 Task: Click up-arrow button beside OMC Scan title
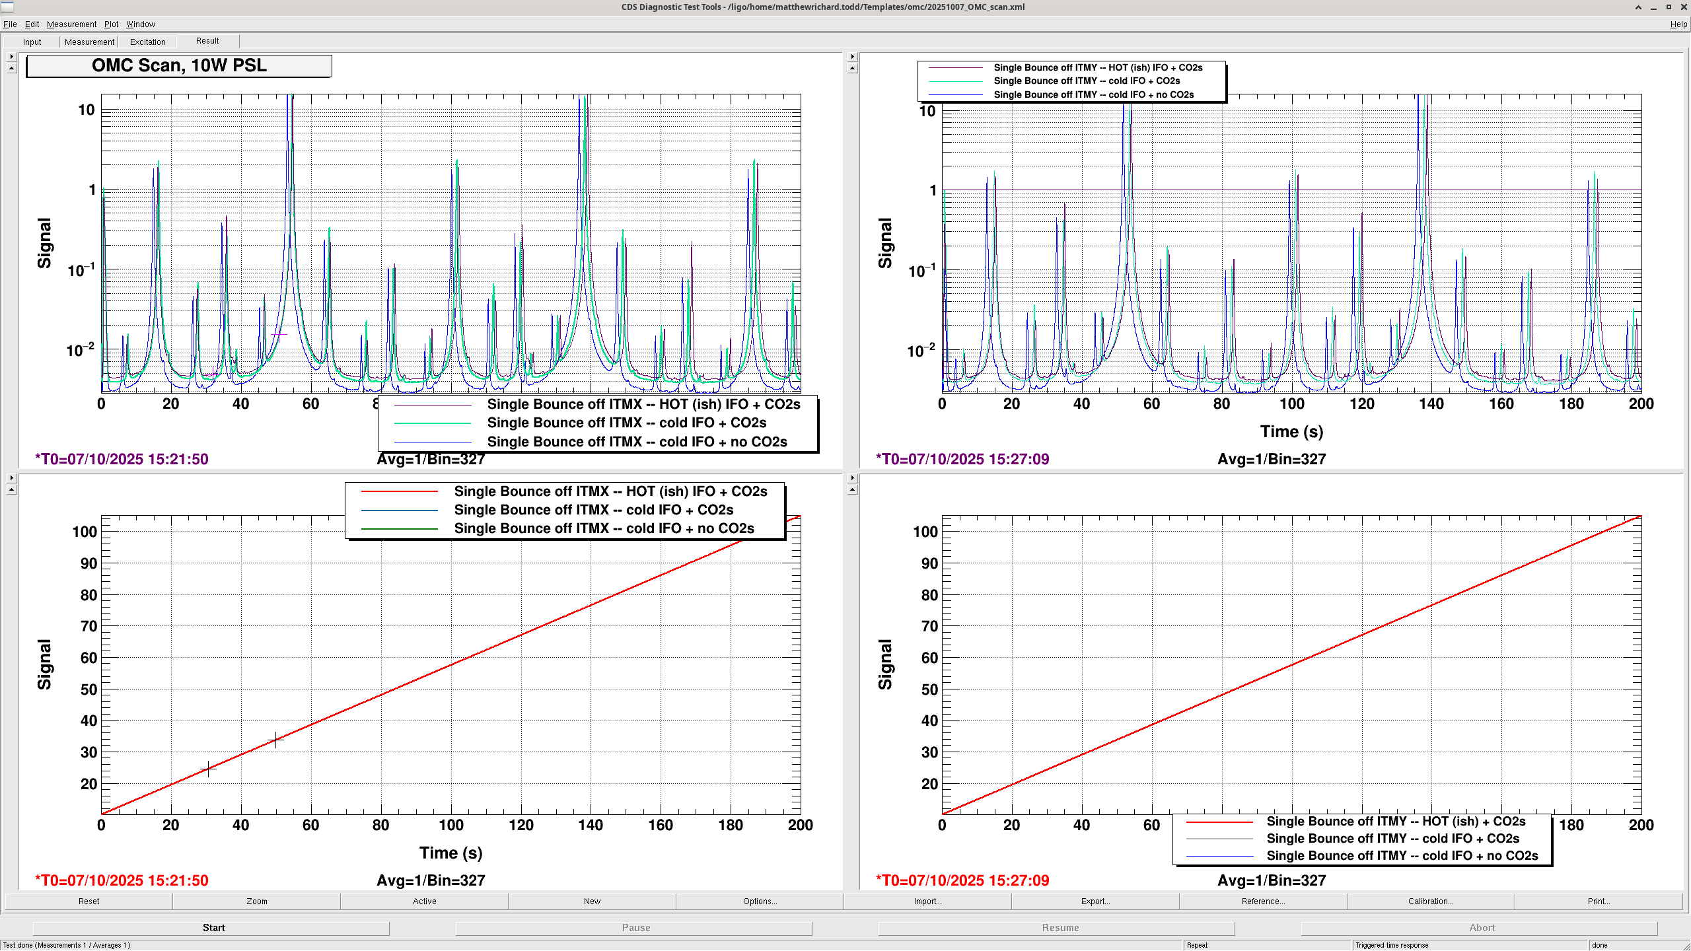[11, 69]
